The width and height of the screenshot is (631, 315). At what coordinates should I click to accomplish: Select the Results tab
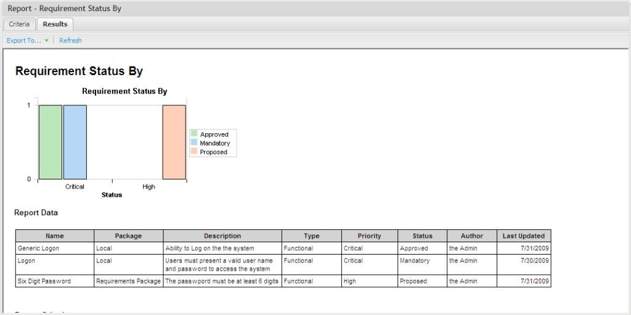click(x=55, y=24)
